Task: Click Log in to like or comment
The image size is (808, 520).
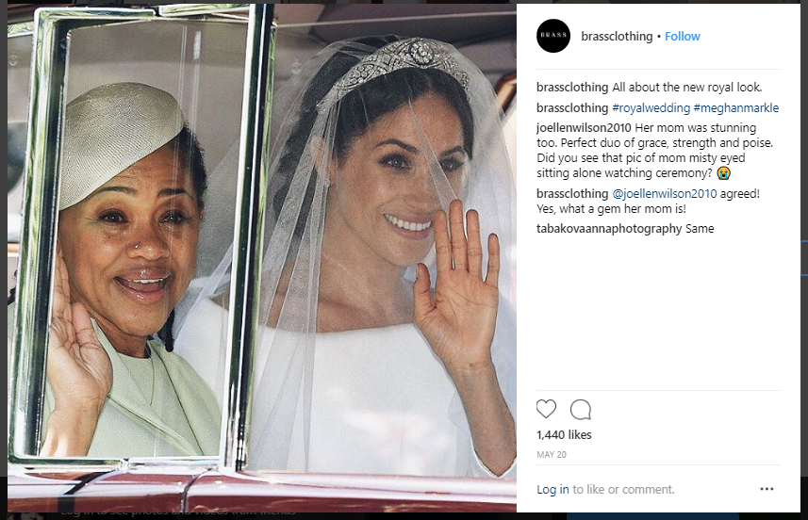Action: tap(552, 489)
